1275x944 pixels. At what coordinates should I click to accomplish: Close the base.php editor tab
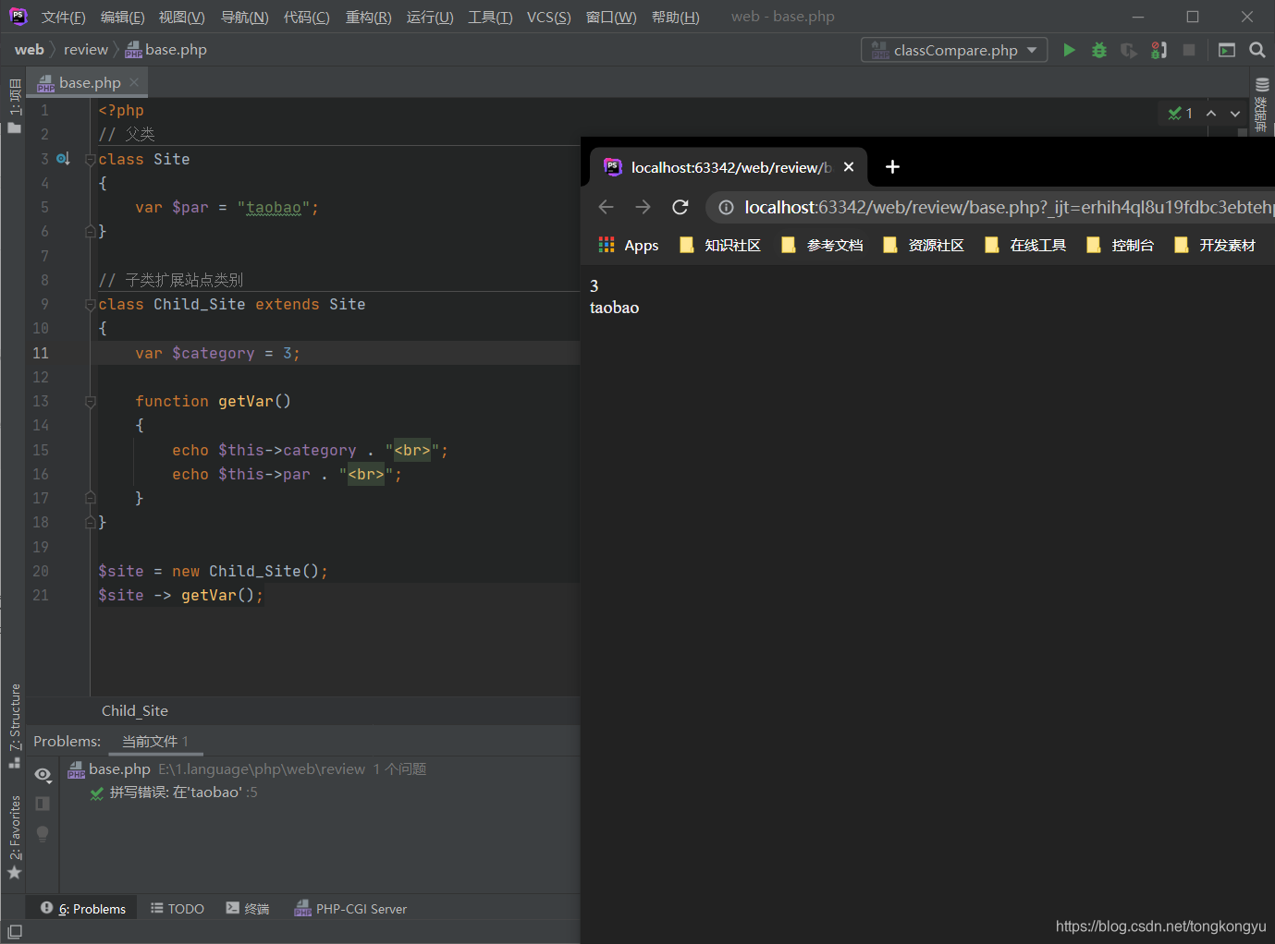134,82
